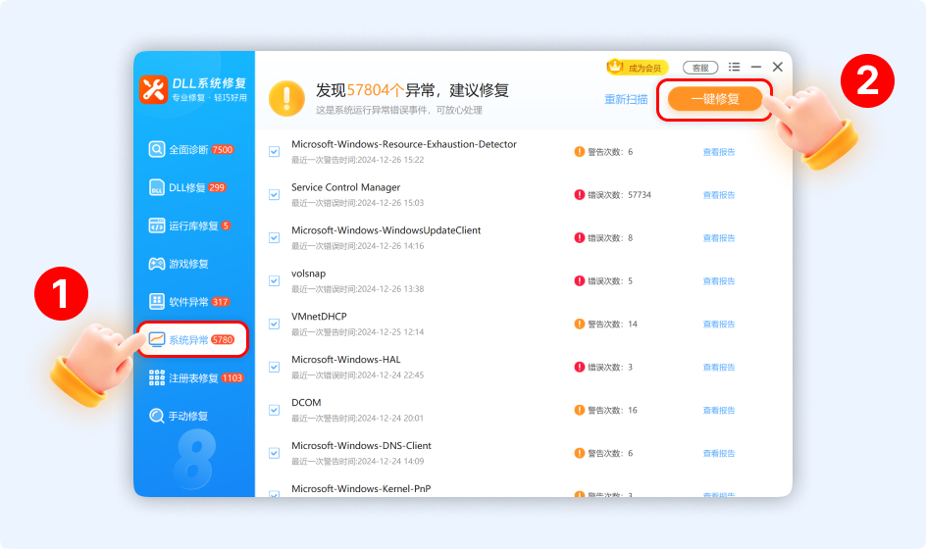This screenshot has height=549, width=926.
Task: Click orange warning icon of Resource-Exhaustion-Detector row
Action: pyautogui.click(x=580, y=152)
